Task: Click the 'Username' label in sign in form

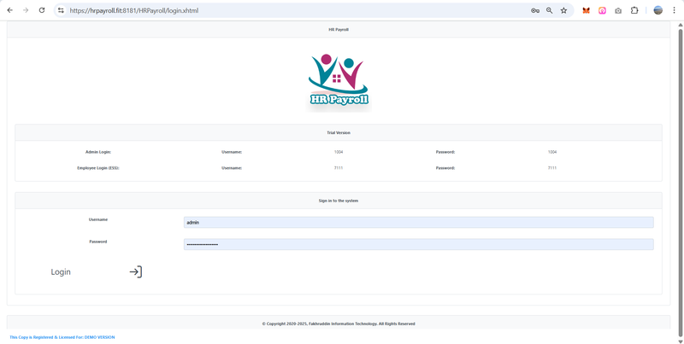Action: [98, 219]
